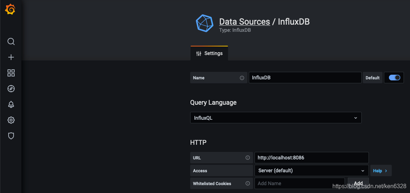
Task: Select the Settings tab
Action: pos(209,53)
